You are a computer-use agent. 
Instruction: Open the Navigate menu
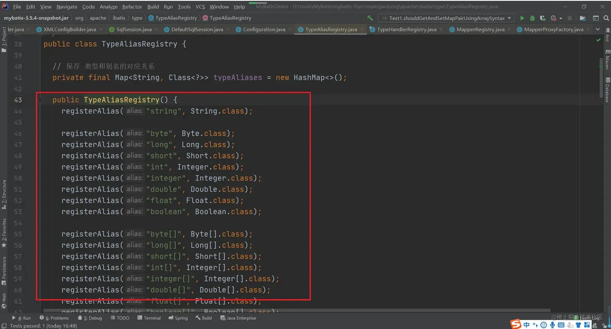[67, 7]
